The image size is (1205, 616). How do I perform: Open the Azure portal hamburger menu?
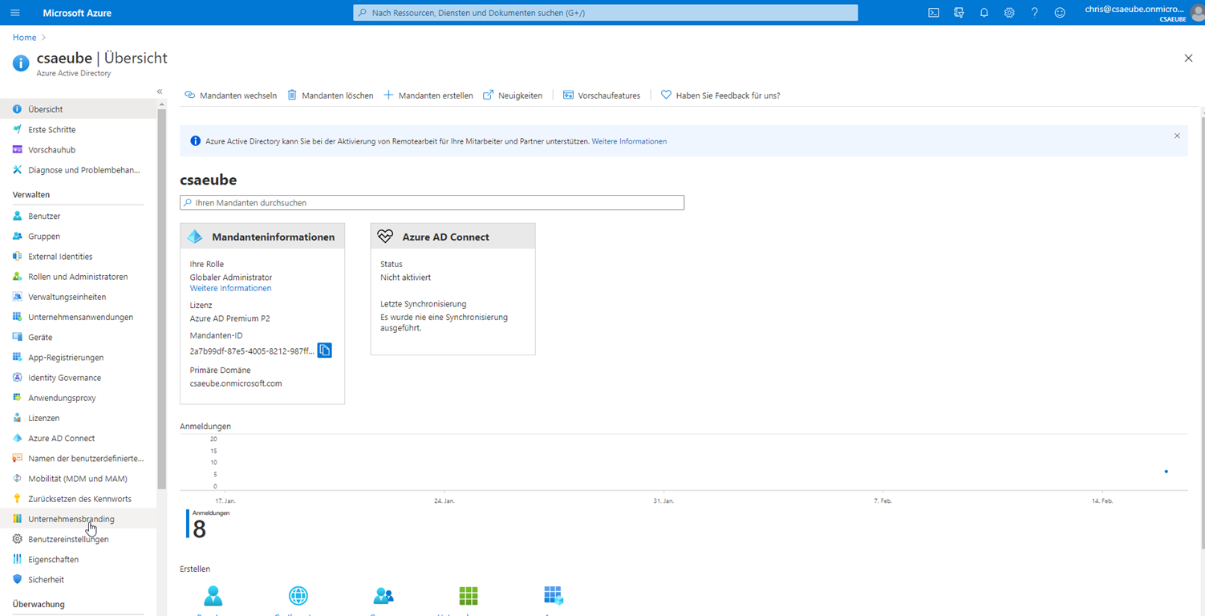coord(15,13)
